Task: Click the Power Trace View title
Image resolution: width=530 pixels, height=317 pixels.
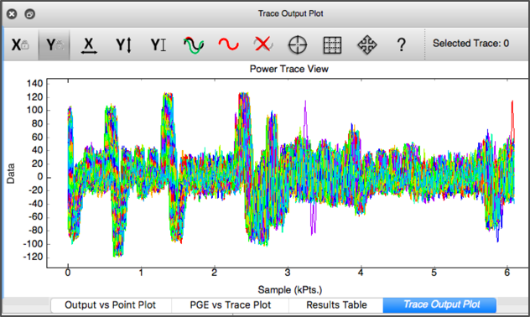Action: click(x=289, y=69)
